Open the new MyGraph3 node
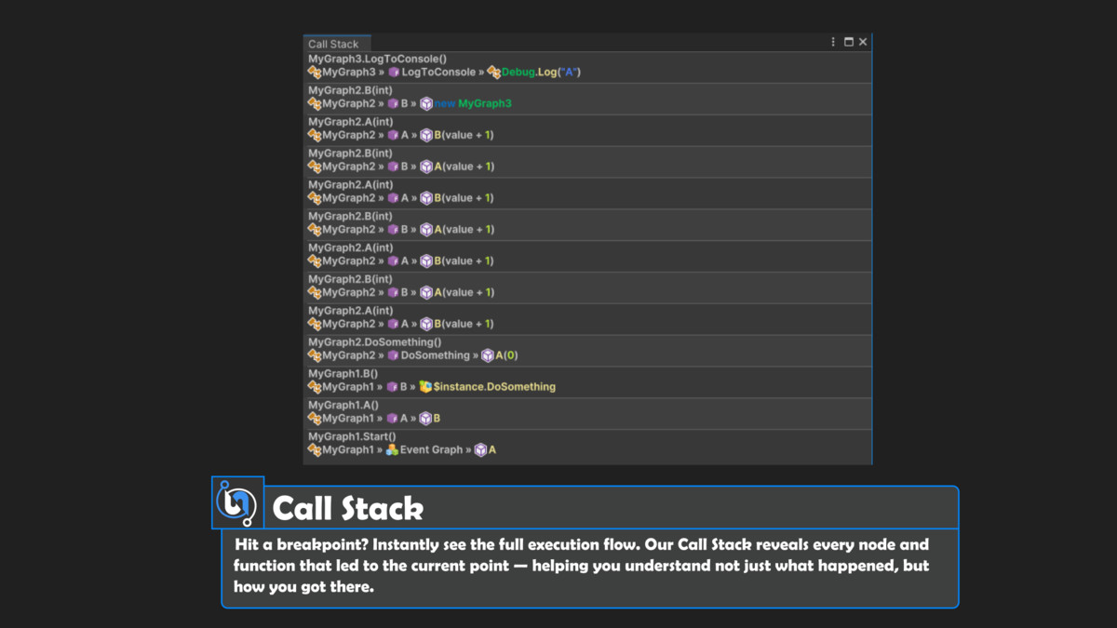Image resolution: width=1117 pixels, height=628 pixels. pos(474,103)
